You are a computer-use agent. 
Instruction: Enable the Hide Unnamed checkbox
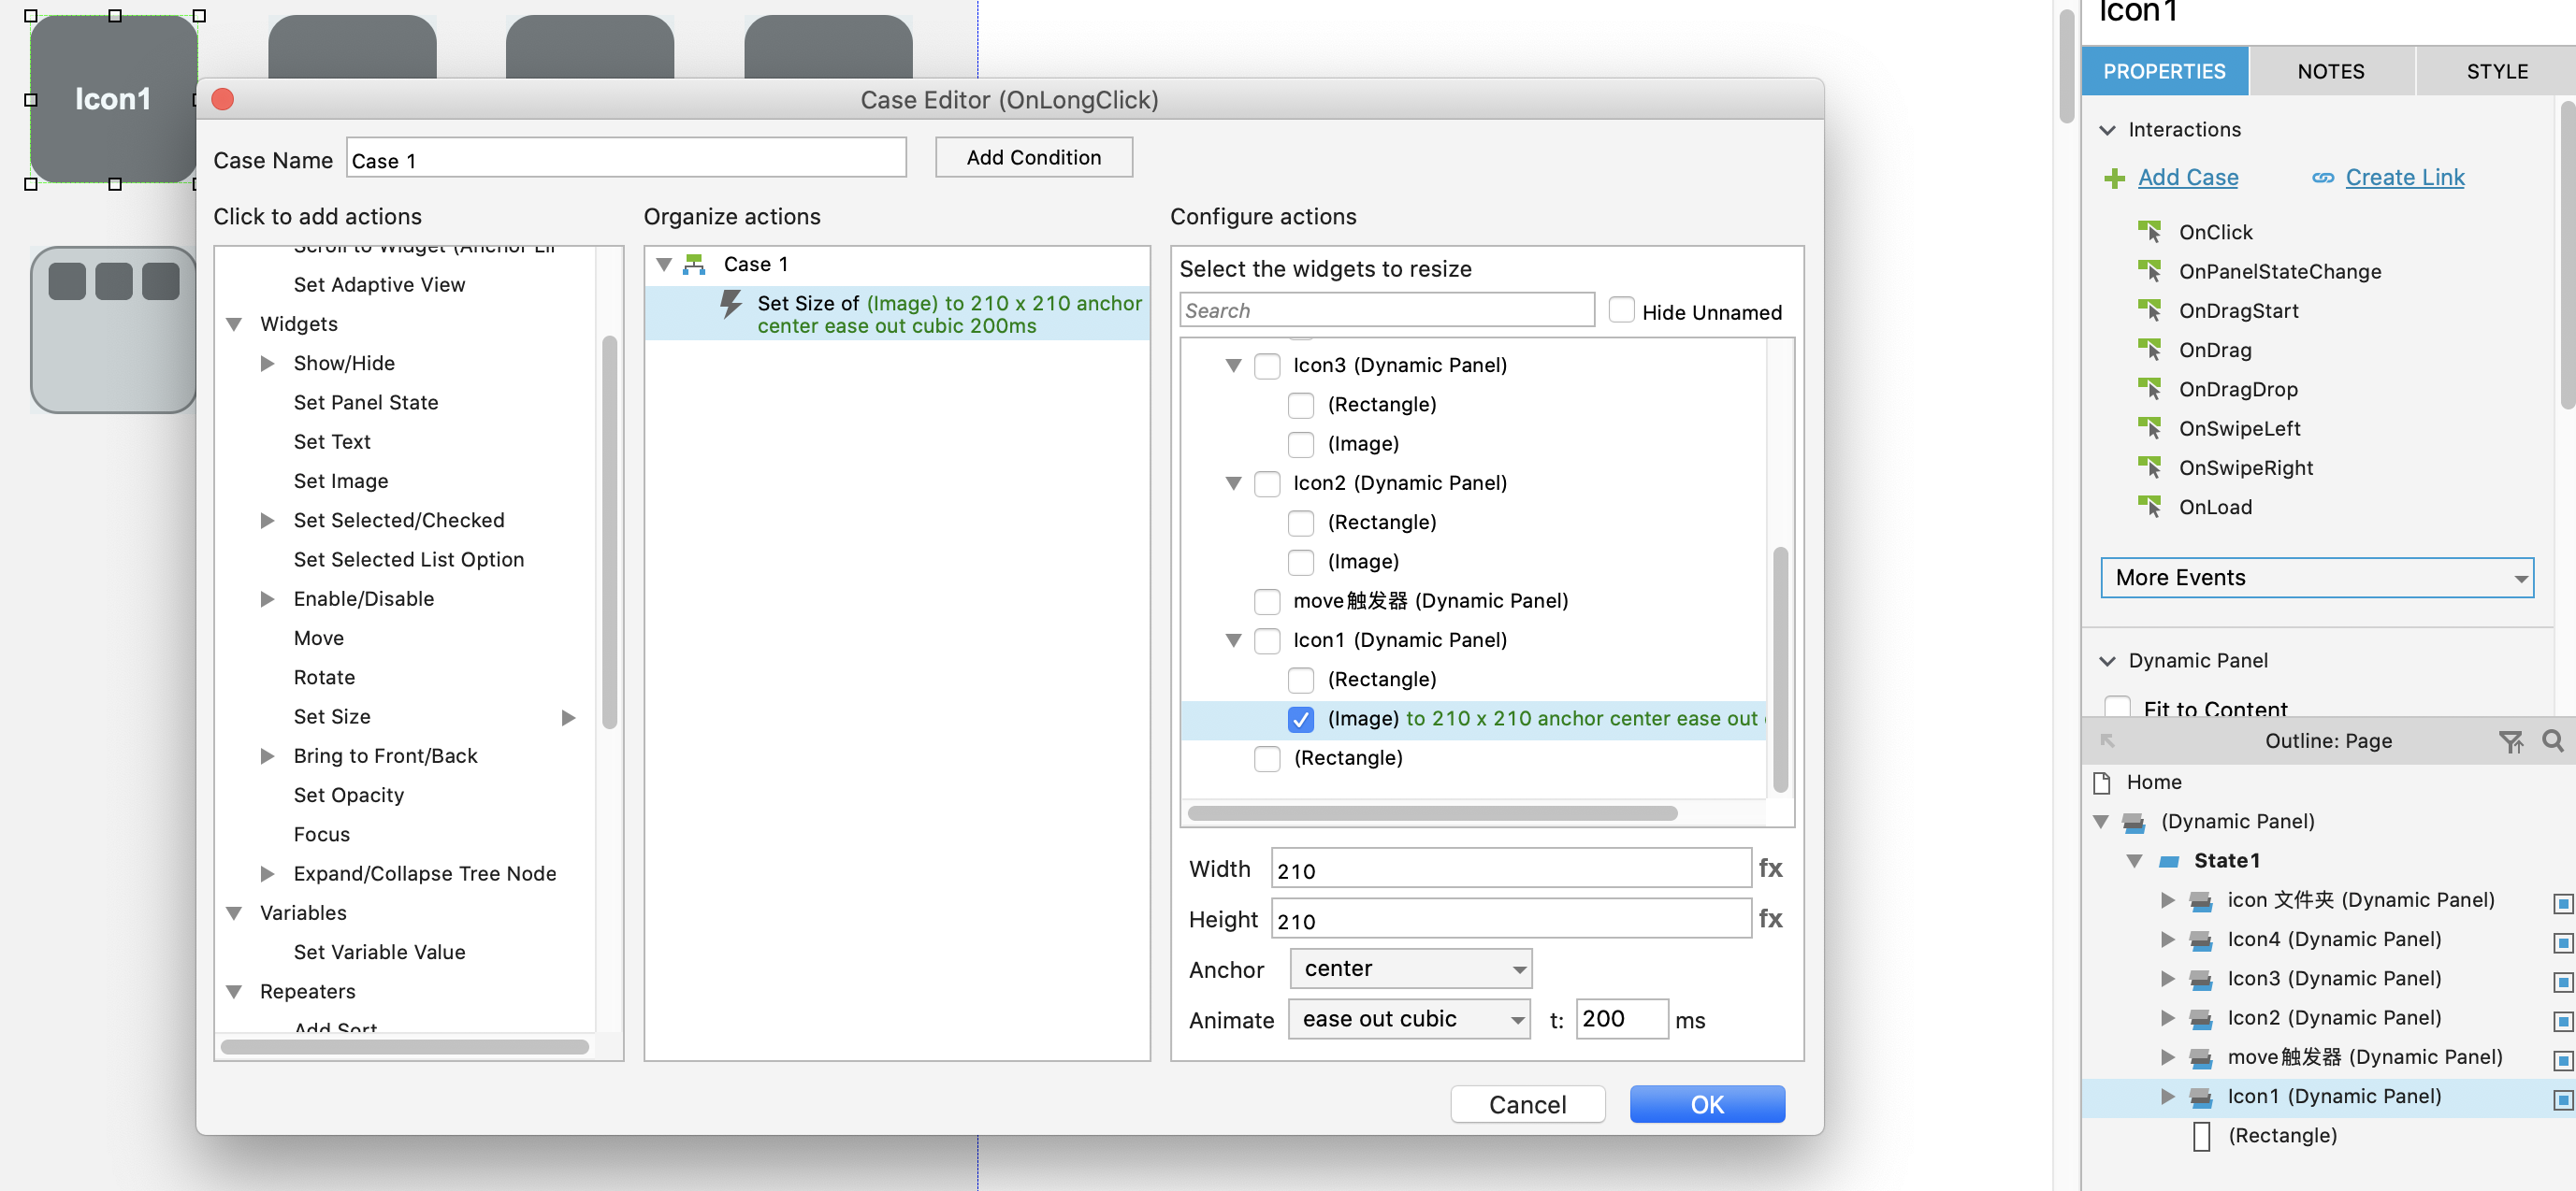[1620, 310]
